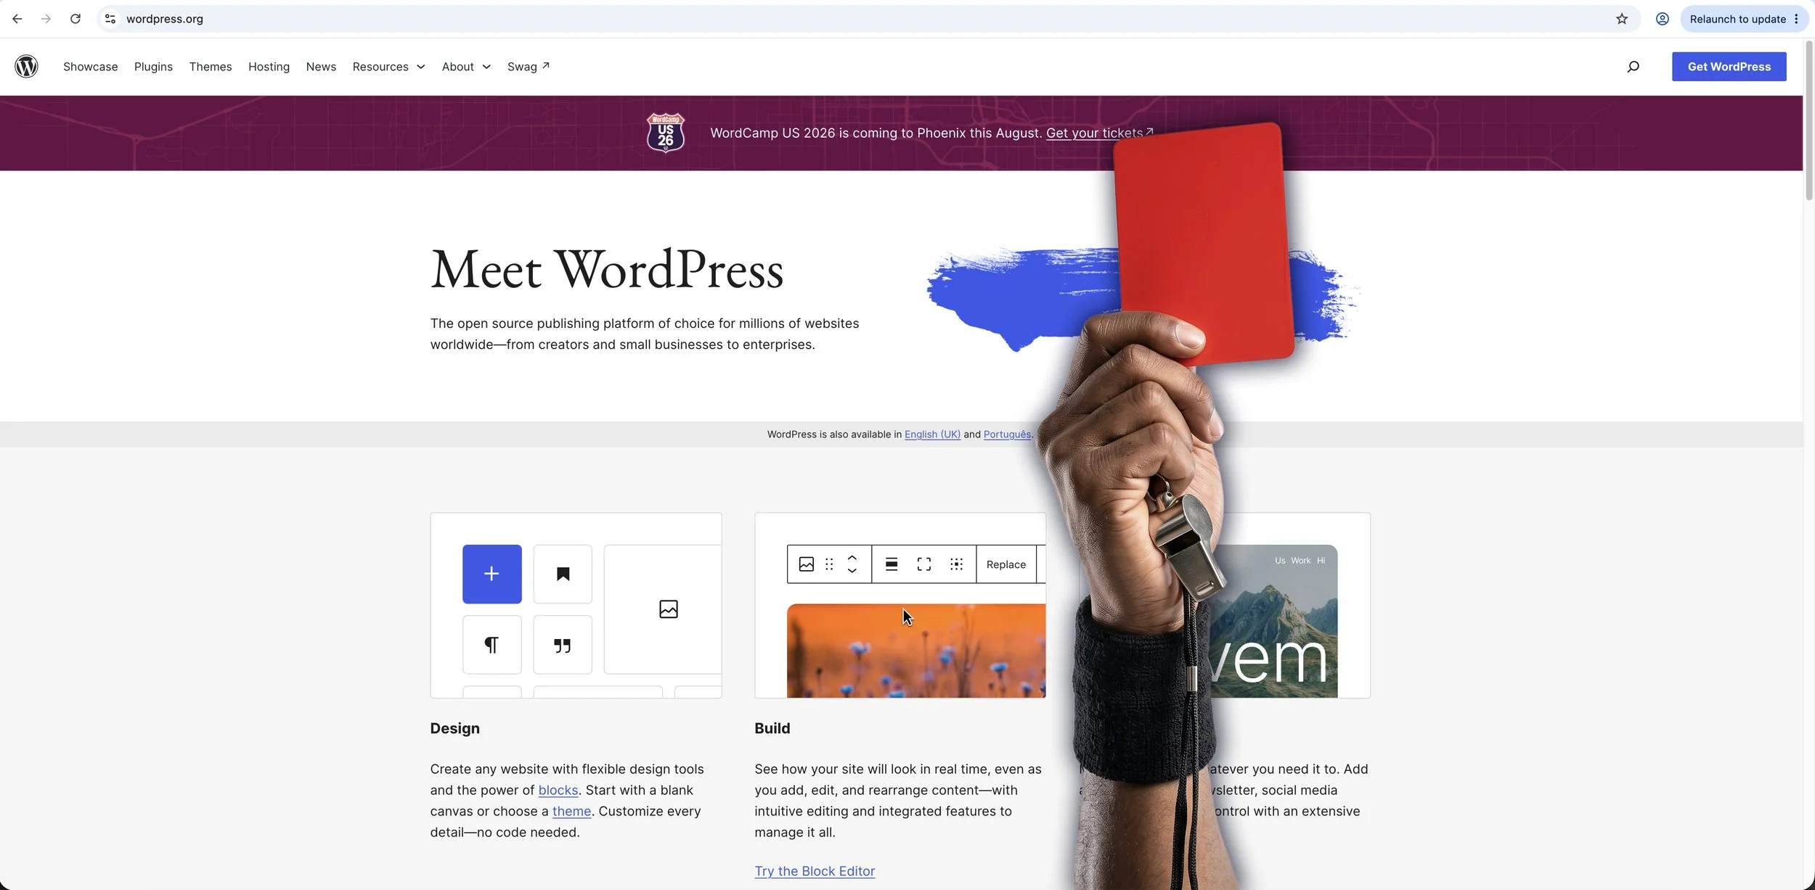Open site information icon in address bar
This screenshot has width=1815, height=890.
pyautogui.click(x=110, y=19)
